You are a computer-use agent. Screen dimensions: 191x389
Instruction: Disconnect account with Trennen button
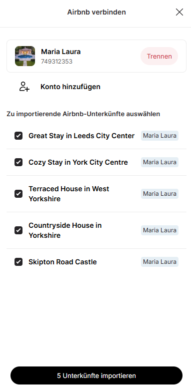click(159, 56)
